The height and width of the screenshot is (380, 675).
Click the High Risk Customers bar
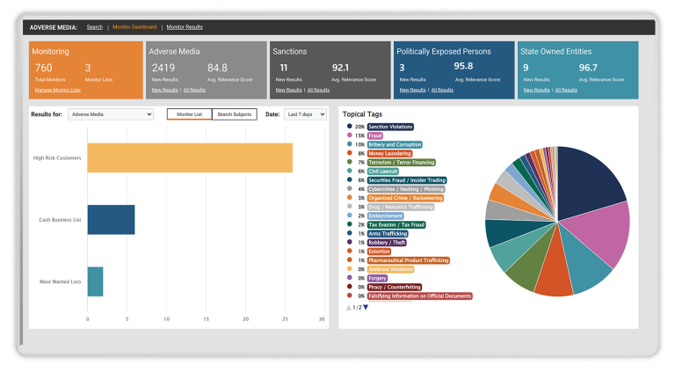coord(190,157)
